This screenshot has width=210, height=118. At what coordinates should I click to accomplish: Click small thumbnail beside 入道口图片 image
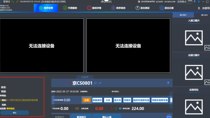[x=207, y=48]
